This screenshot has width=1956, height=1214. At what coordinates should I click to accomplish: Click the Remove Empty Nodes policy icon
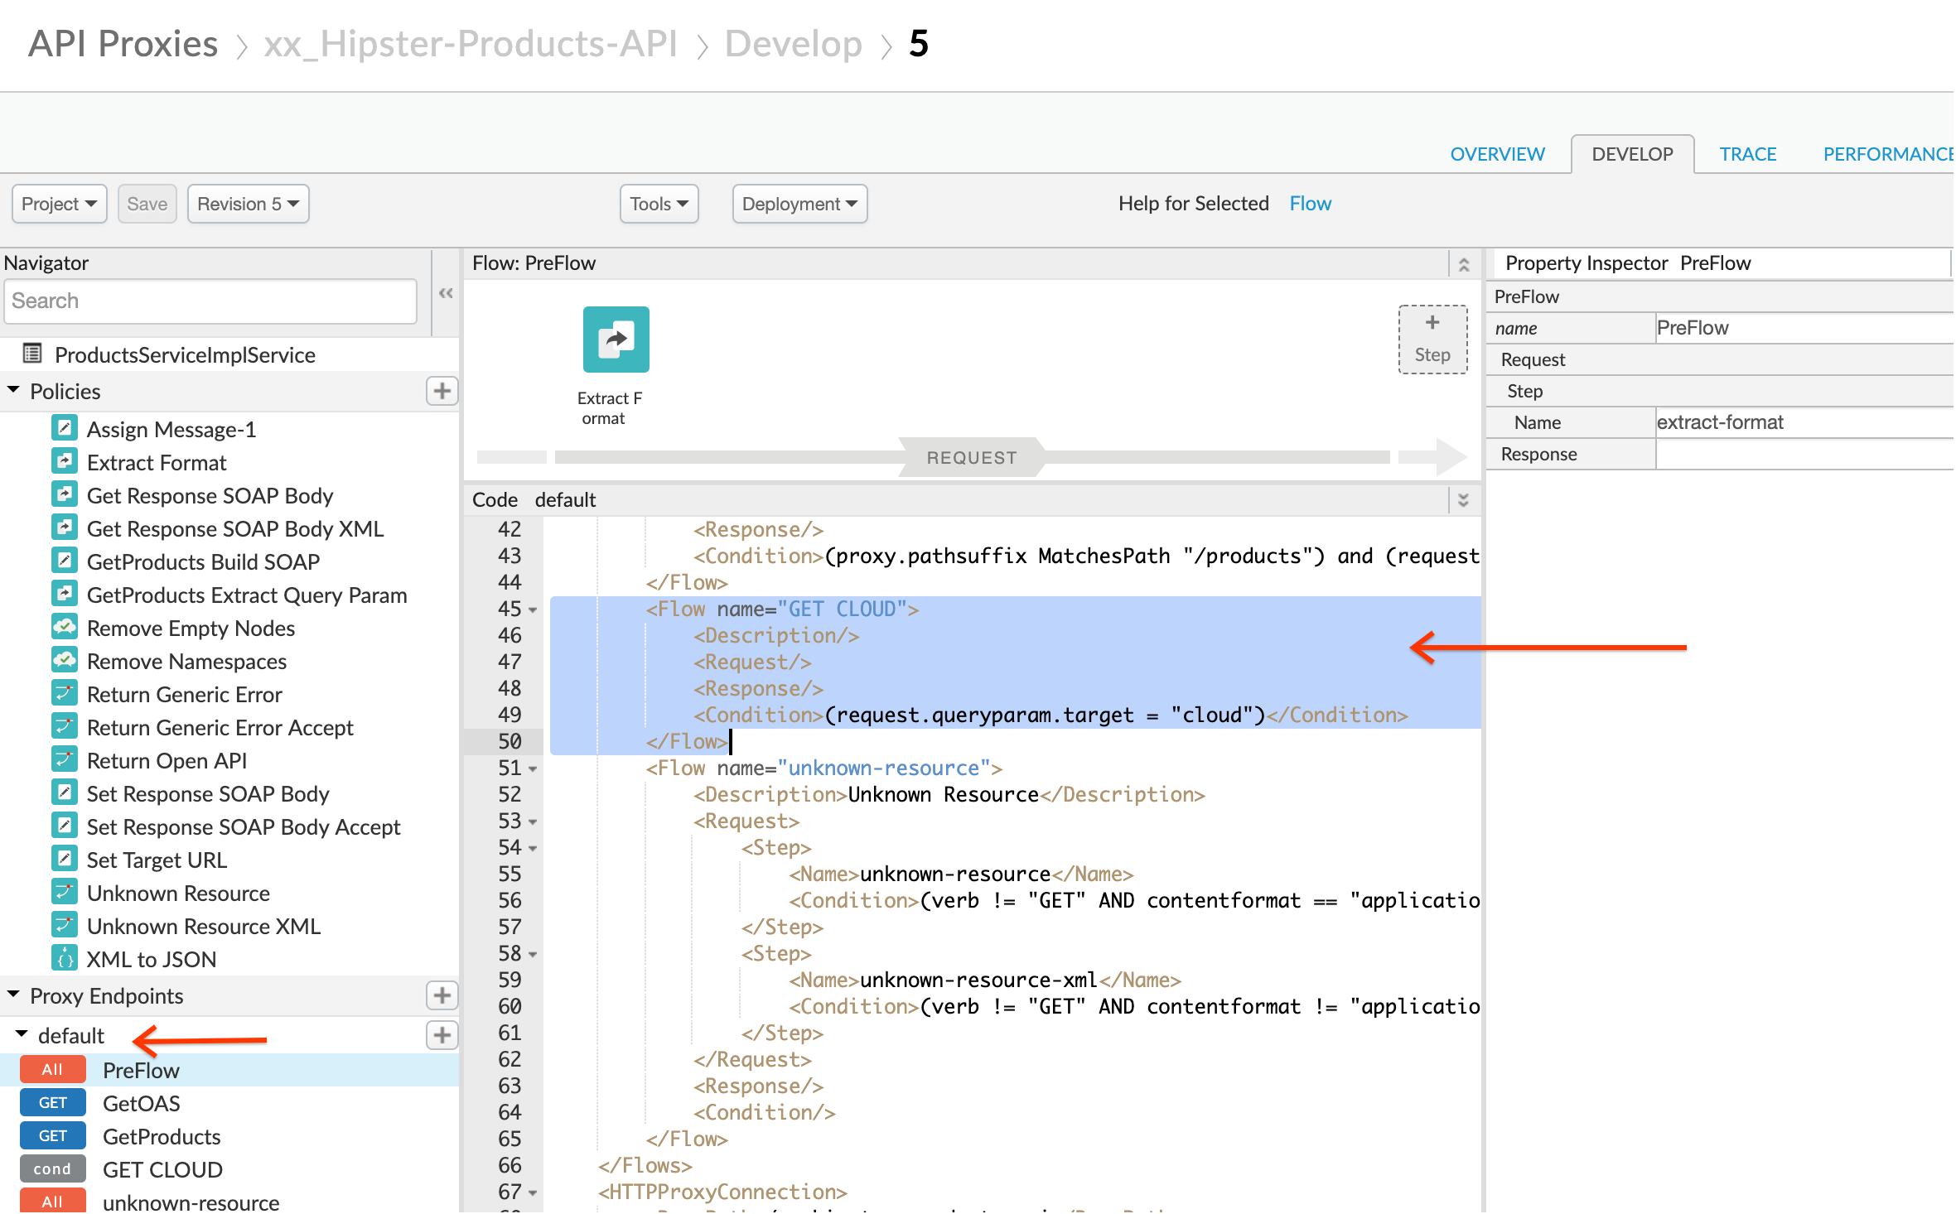coord(65,627)
